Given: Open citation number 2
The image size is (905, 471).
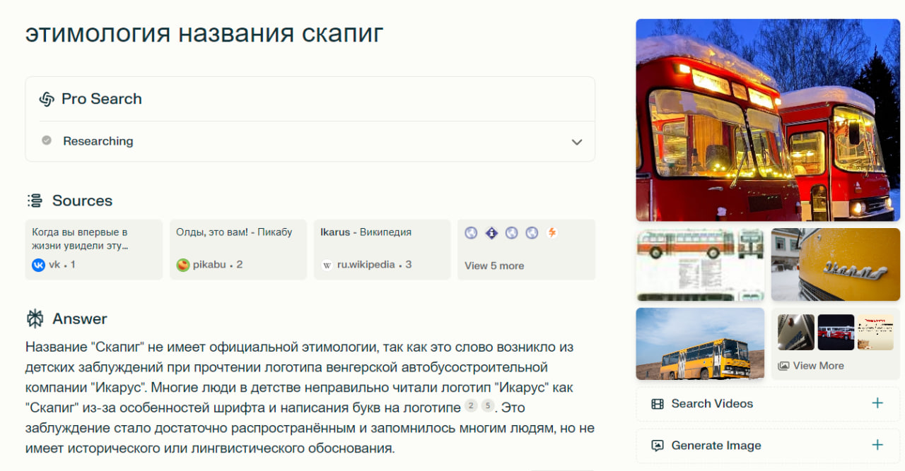Looking at the screenshot, I should pyautogui.click(x=471, y=407).
